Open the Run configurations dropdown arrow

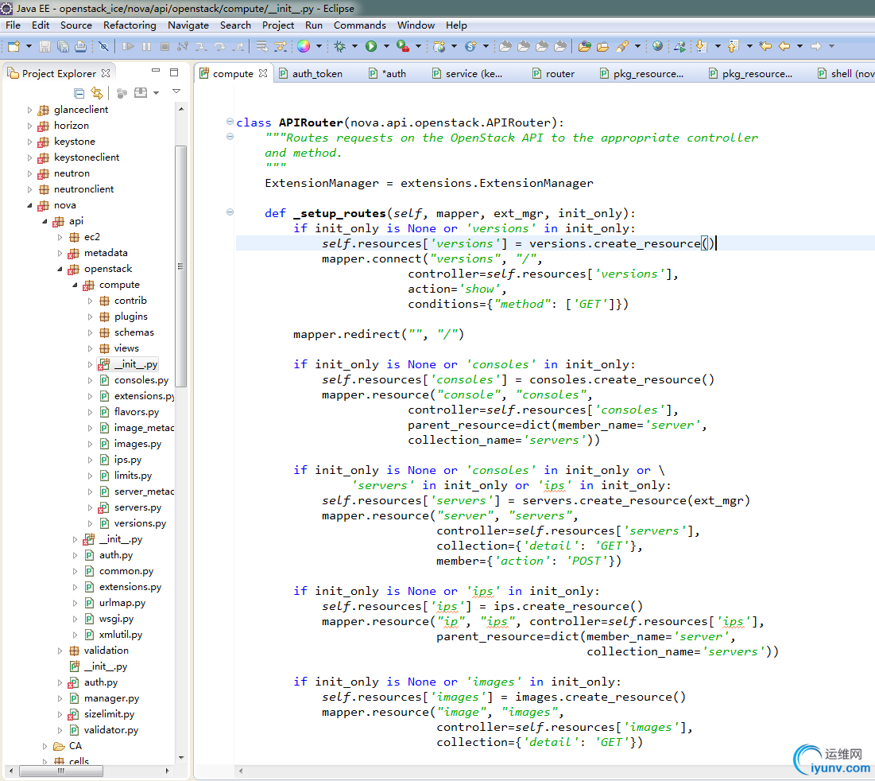(x=386, y=46)
